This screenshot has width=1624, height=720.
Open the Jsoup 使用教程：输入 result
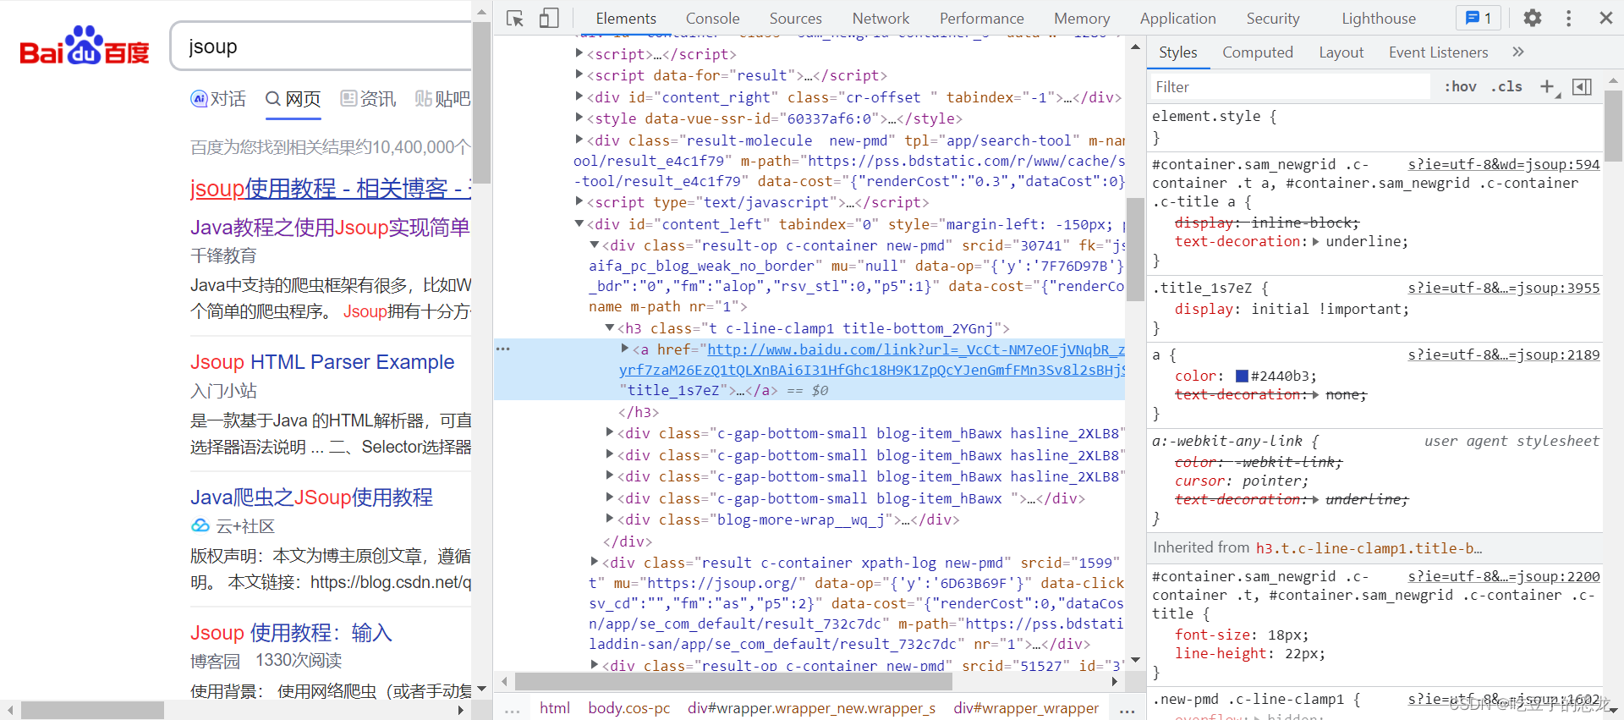pyautogui.click(x=291, y=633)
